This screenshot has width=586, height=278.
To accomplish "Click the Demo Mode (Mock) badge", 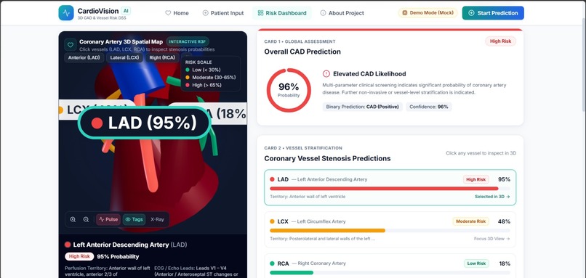I will 428,13.
